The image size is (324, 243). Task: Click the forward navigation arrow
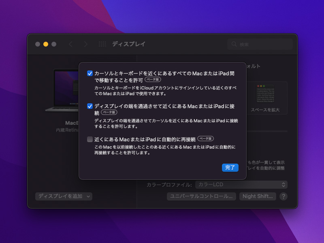pyautogui.click(x=86, y=44)
